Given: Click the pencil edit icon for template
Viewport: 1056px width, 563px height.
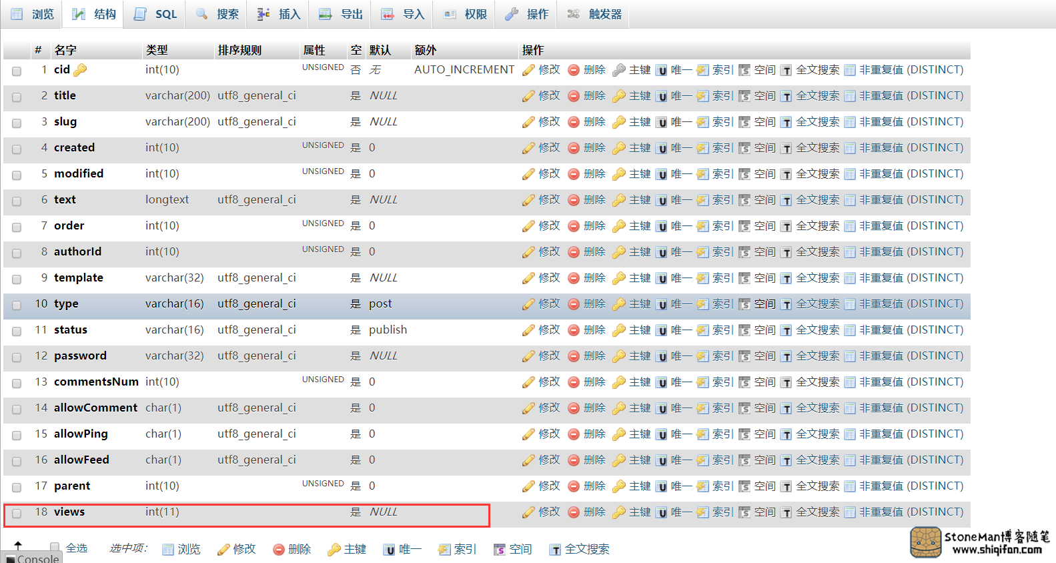Looking at the screenshot, I should coord(528,278).
